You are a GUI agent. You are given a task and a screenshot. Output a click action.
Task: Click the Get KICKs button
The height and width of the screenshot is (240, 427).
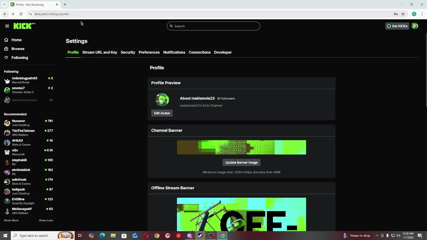point(397,26)
